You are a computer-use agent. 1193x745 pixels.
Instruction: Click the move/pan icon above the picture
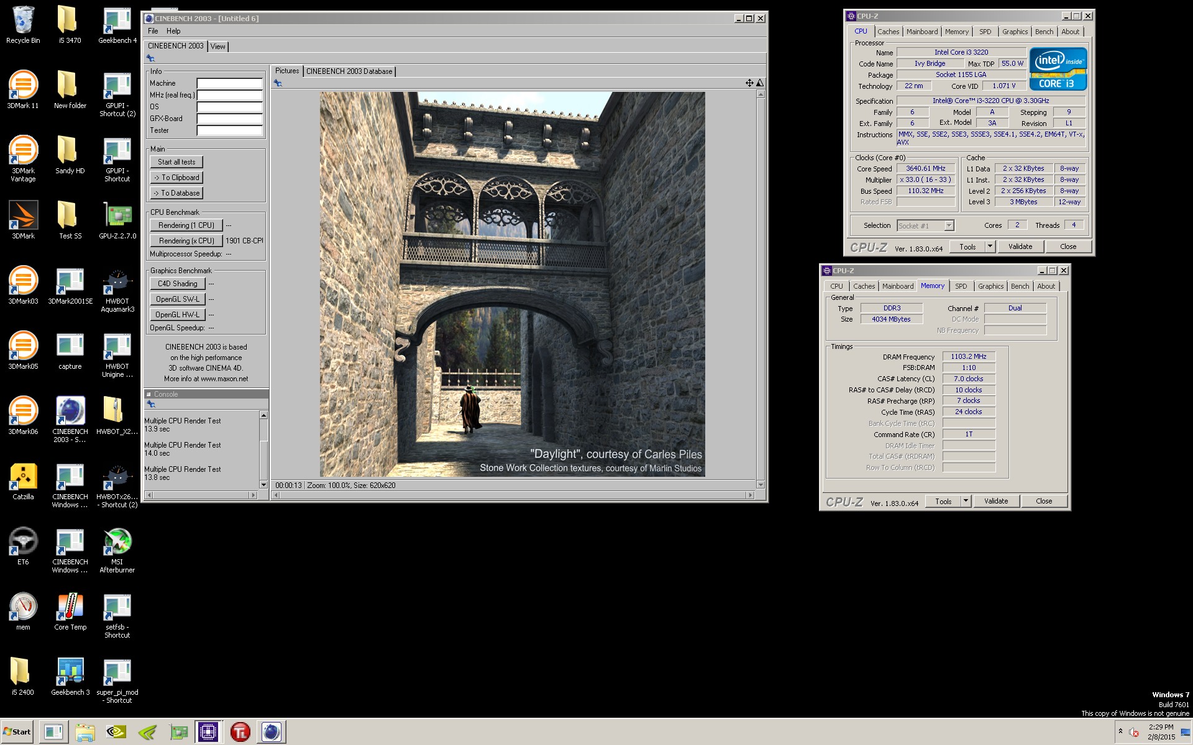[749, 83]
